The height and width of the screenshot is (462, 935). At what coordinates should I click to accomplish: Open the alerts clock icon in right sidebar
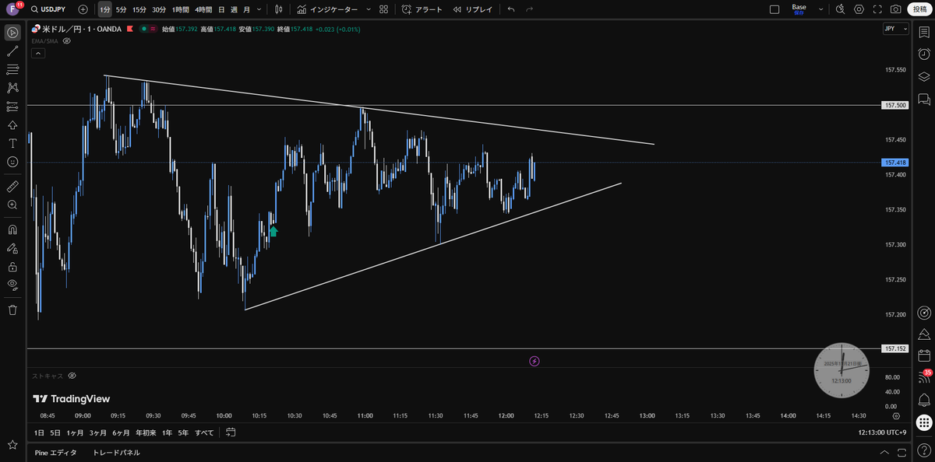pyautogui.click(x=924, y=54)
